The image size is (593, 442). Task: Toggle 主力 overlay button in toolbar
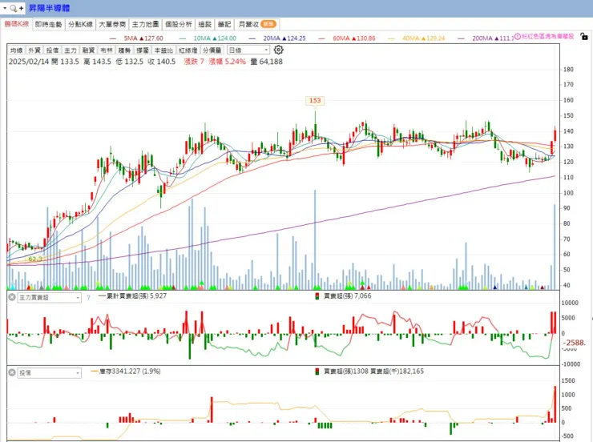tap(70, 50)
